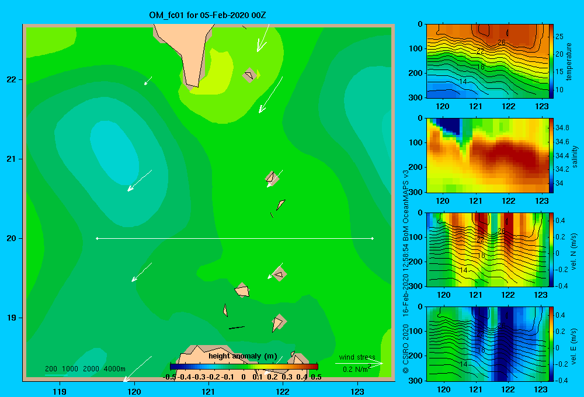584x397 pixels.
Task: Click the CSIRO BoM OceanMAPS copyright text
Action: click(x=406, y=271)
